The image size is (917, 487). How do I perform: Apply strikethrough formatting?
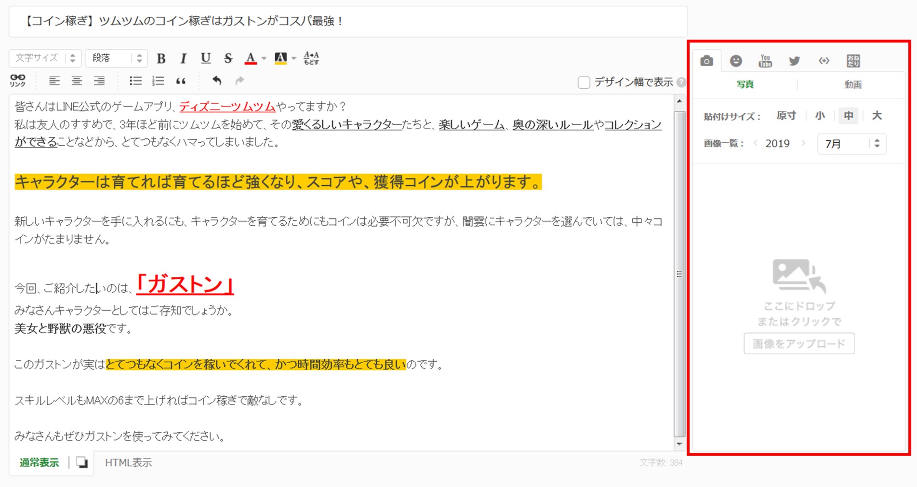[x=228, y=58]
